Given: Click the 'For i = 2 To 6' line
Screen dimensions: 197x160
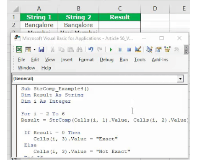Looking at the screenshot, I should pos(43,114).
